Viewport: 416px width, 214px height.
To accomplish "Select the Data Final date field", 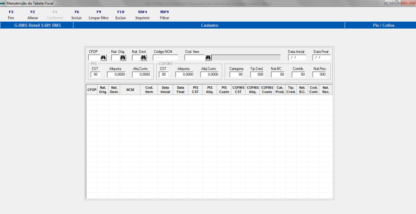I will pyautogui.click(x=322, y=58).
